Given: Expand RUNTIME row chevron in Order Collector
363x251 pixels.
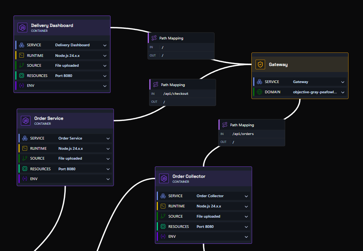Looking at the screenshot, I should (x=246, y=206).
